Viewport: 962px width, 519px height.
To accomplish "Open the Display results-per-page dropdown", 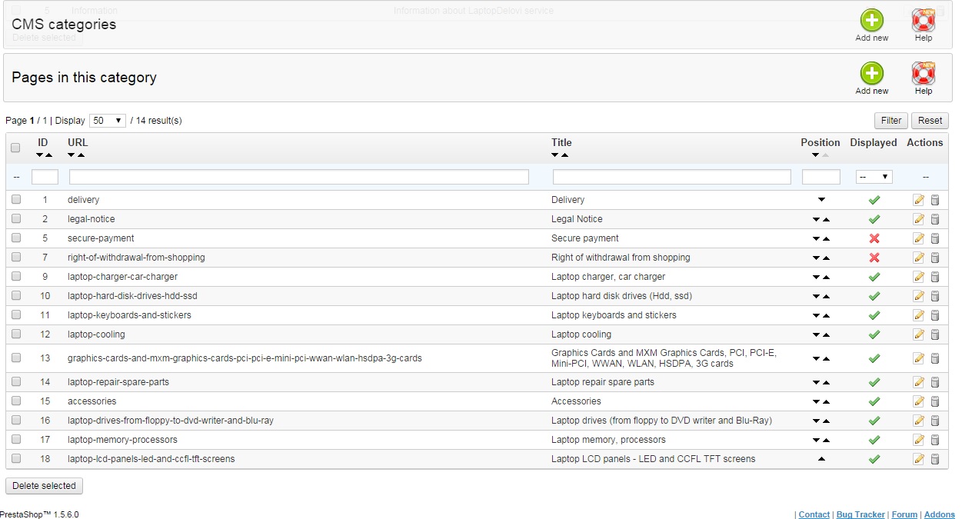I will (x=108, y=121).
